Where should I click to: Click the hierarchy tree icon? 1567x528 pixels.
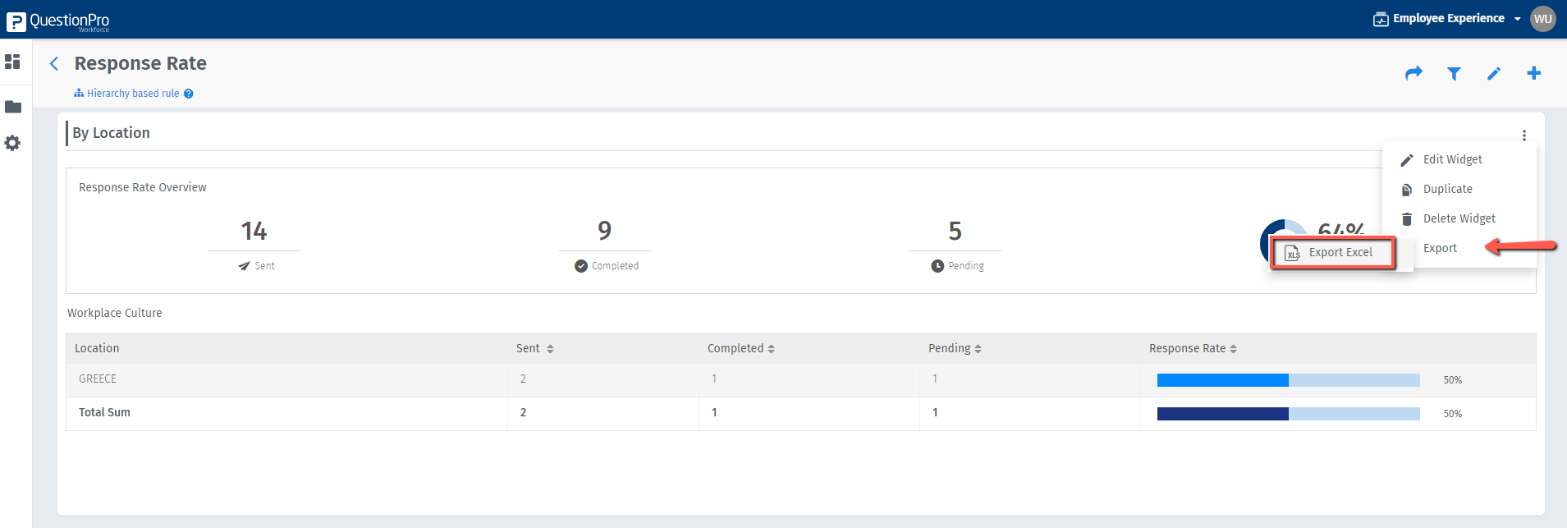coord(79,93)
